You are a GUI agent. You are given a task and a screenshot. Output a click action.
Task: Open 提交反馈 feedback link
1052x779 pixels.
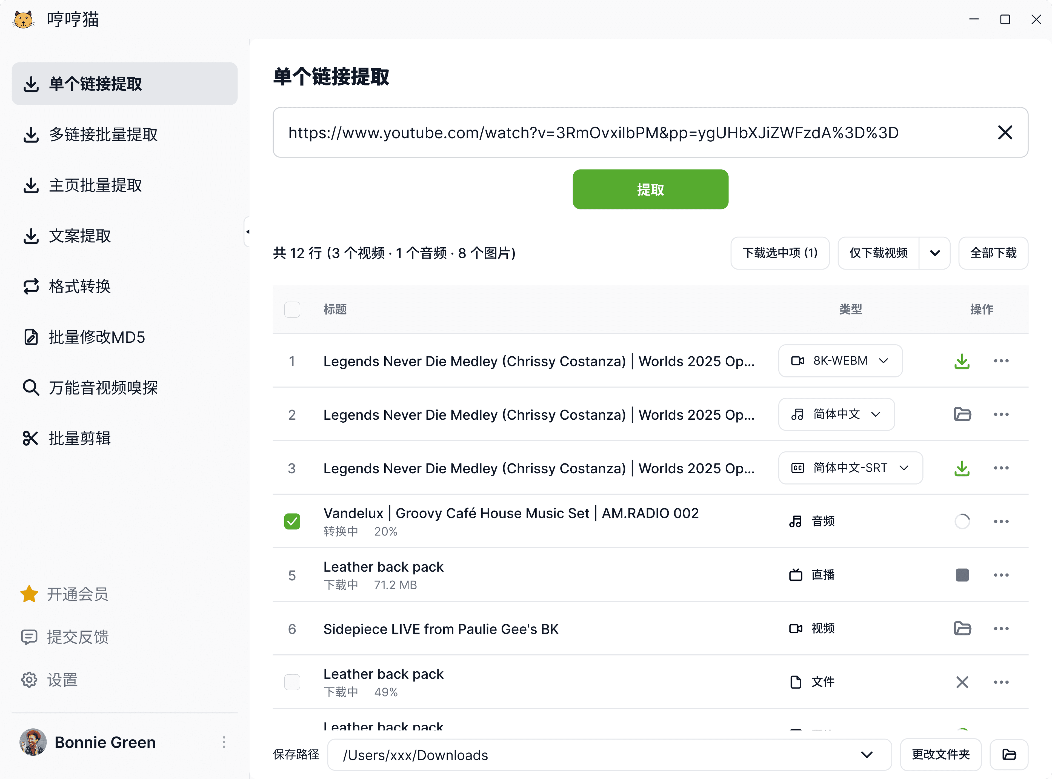[65, 637]
